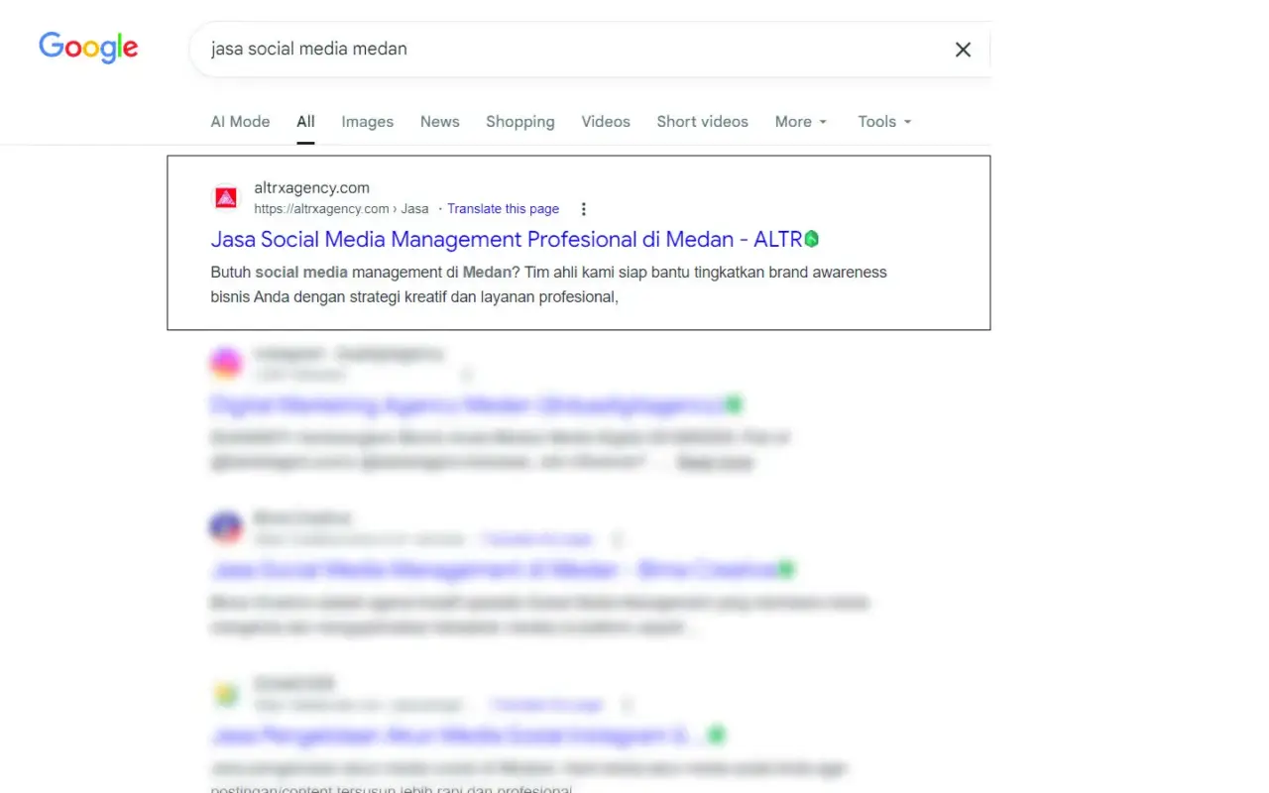Viewport: 1269px width, 793px height.
Task: Click inside the search input field
Action: click(x=496, y=49)
